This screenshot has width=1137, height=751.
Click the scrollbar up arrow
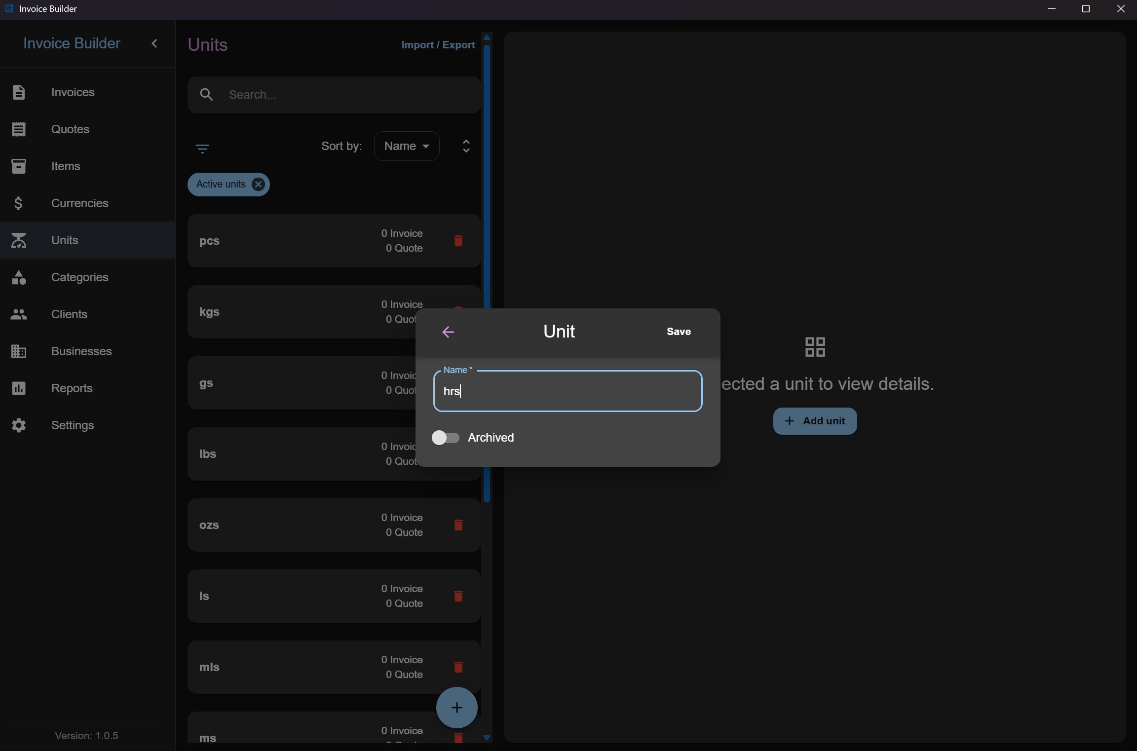487,38
